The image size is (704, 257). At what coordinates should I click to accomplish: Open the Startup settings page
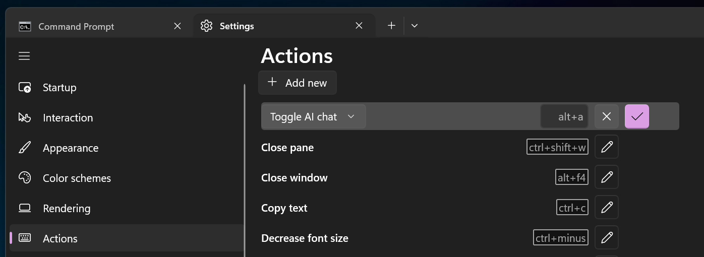60,88
